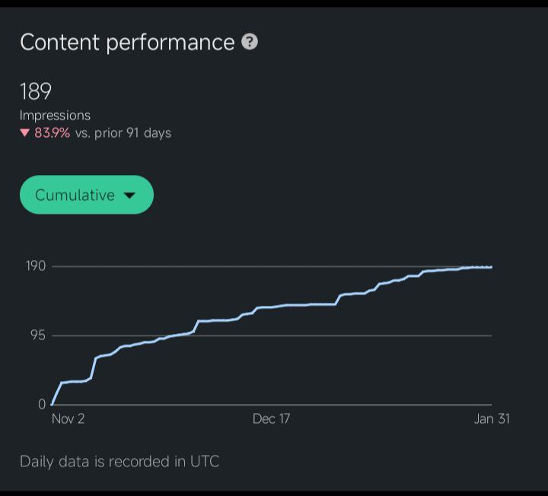
Task: Click the red downward trend triangle
Action: [24, 133]
